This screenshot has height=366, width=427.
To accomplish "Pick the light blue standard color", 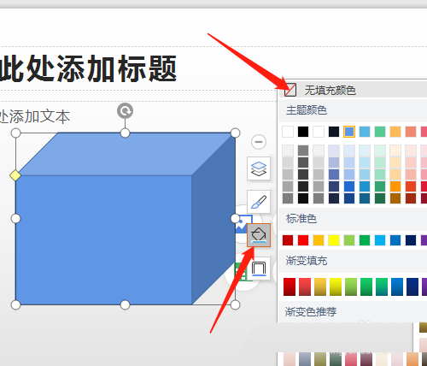I will click(x=380, y=240).
